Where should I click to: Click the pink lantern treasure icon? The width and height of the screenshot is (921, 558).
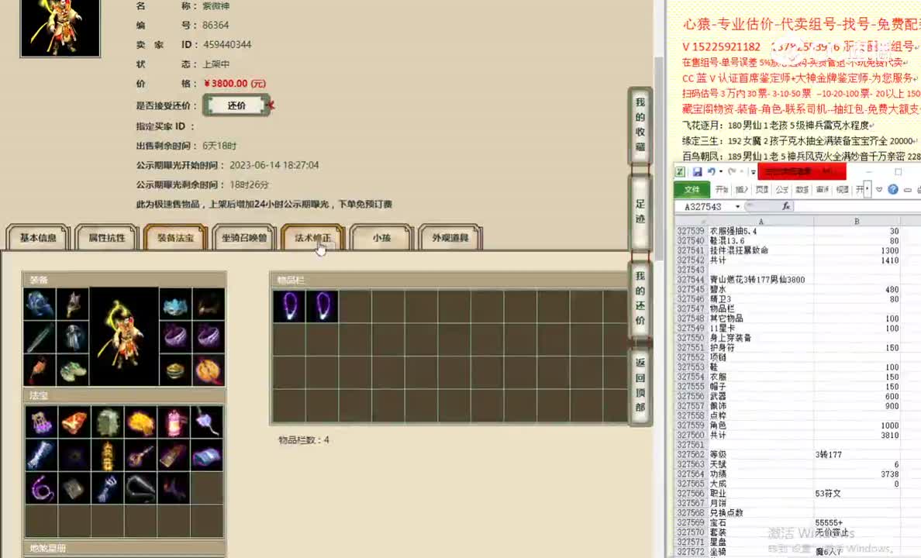click(174, 422)
